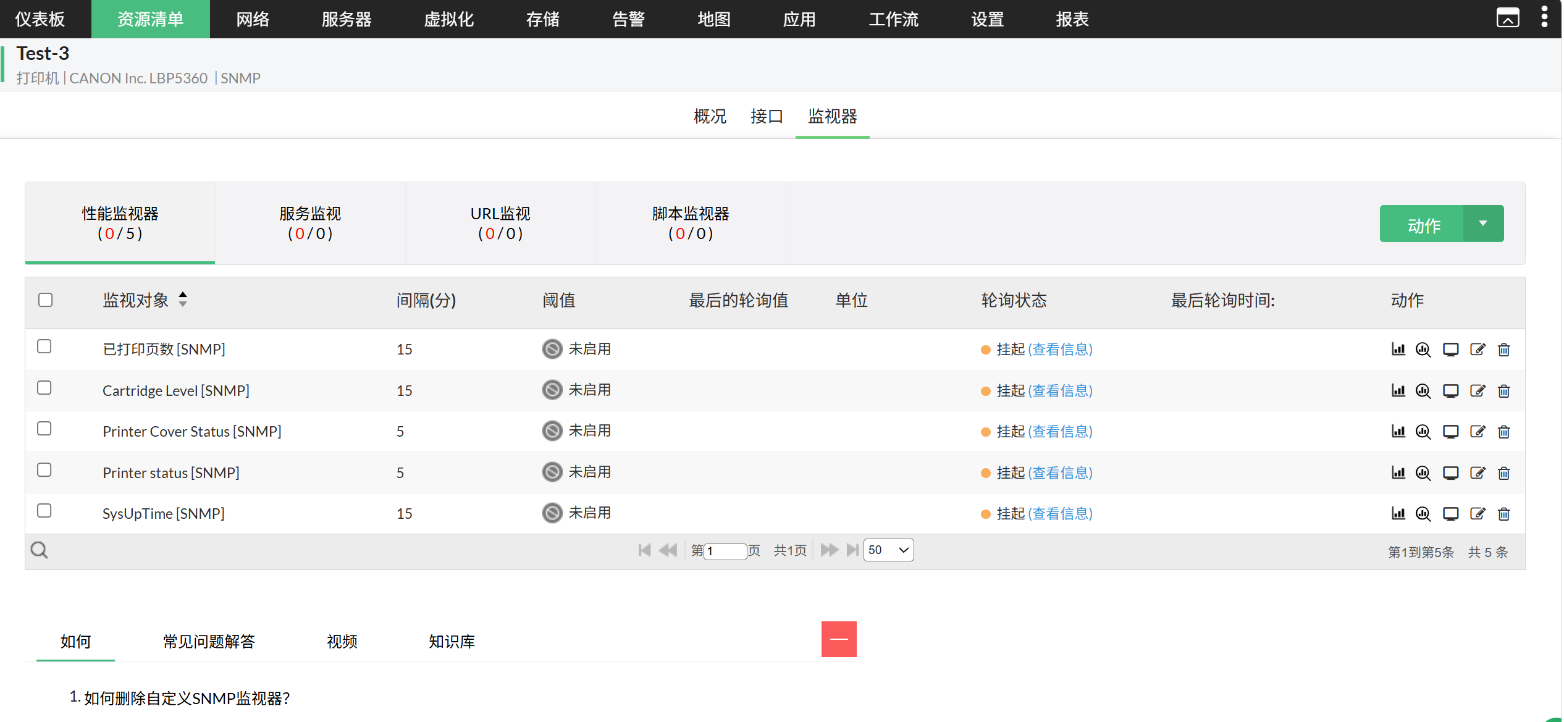This screenshot has width=1564, height=722.
Task: Open the vertical three-dot menu
Action: pos(1544,18)
